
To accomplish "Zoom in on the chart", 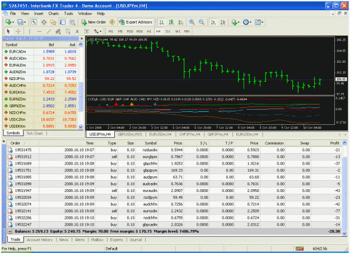I will [x=192, y=22].
